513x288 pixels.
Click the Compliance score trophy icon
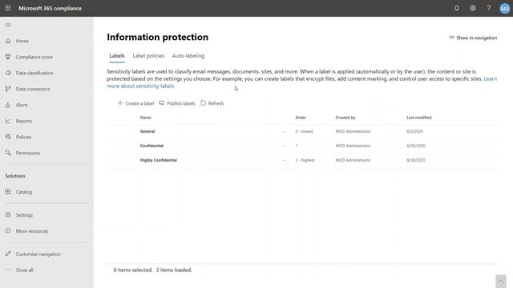(8, 57)
